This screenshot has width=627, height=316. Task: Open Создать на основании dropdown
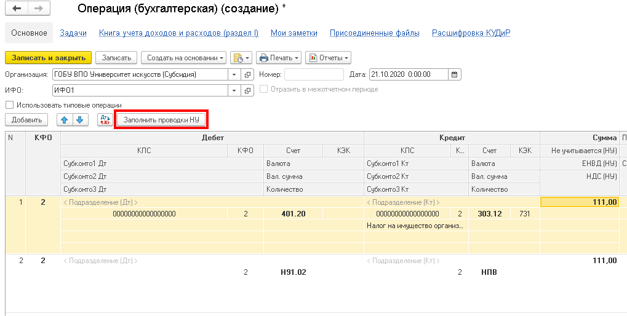183,58
